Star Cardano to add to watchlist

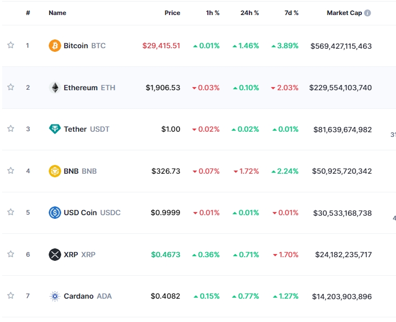pos(10,296)
